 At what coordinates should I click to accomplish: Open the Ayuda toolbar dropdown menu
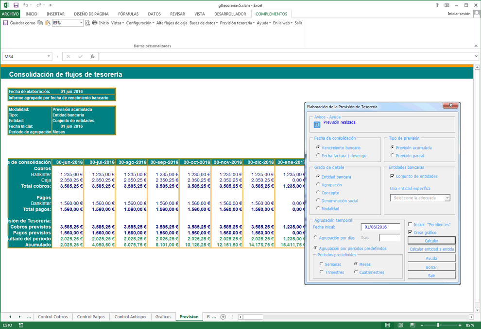[263, 23]
